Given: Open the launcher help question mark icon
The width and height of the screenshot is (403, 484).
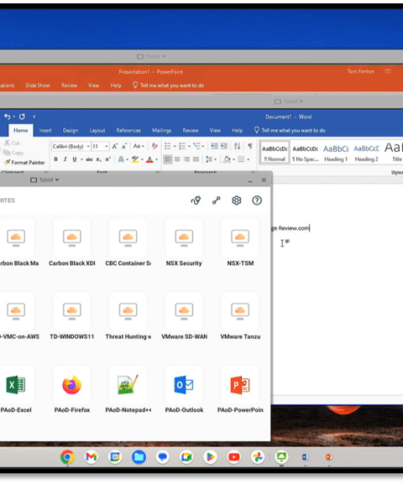Looking at the screenshot, I should 257,200.
